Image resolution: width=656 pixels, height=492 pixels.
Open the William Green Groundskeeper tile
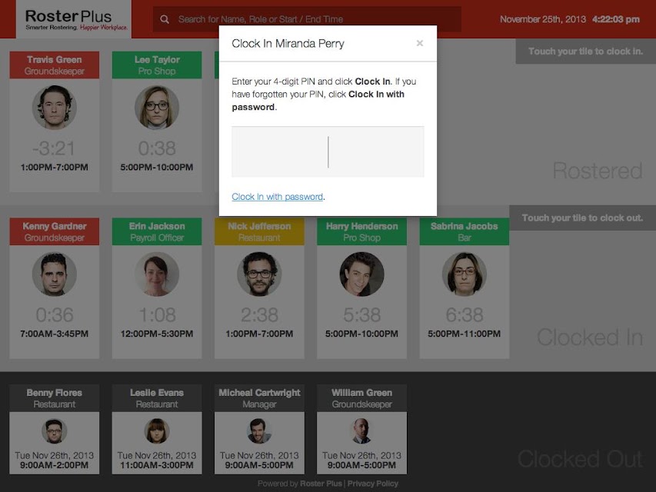coord(362,429)
